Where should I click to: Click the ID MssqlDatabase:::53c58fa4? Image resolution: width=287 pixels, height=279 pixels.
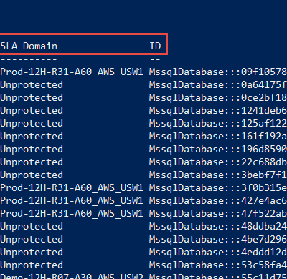coord(218,265)
